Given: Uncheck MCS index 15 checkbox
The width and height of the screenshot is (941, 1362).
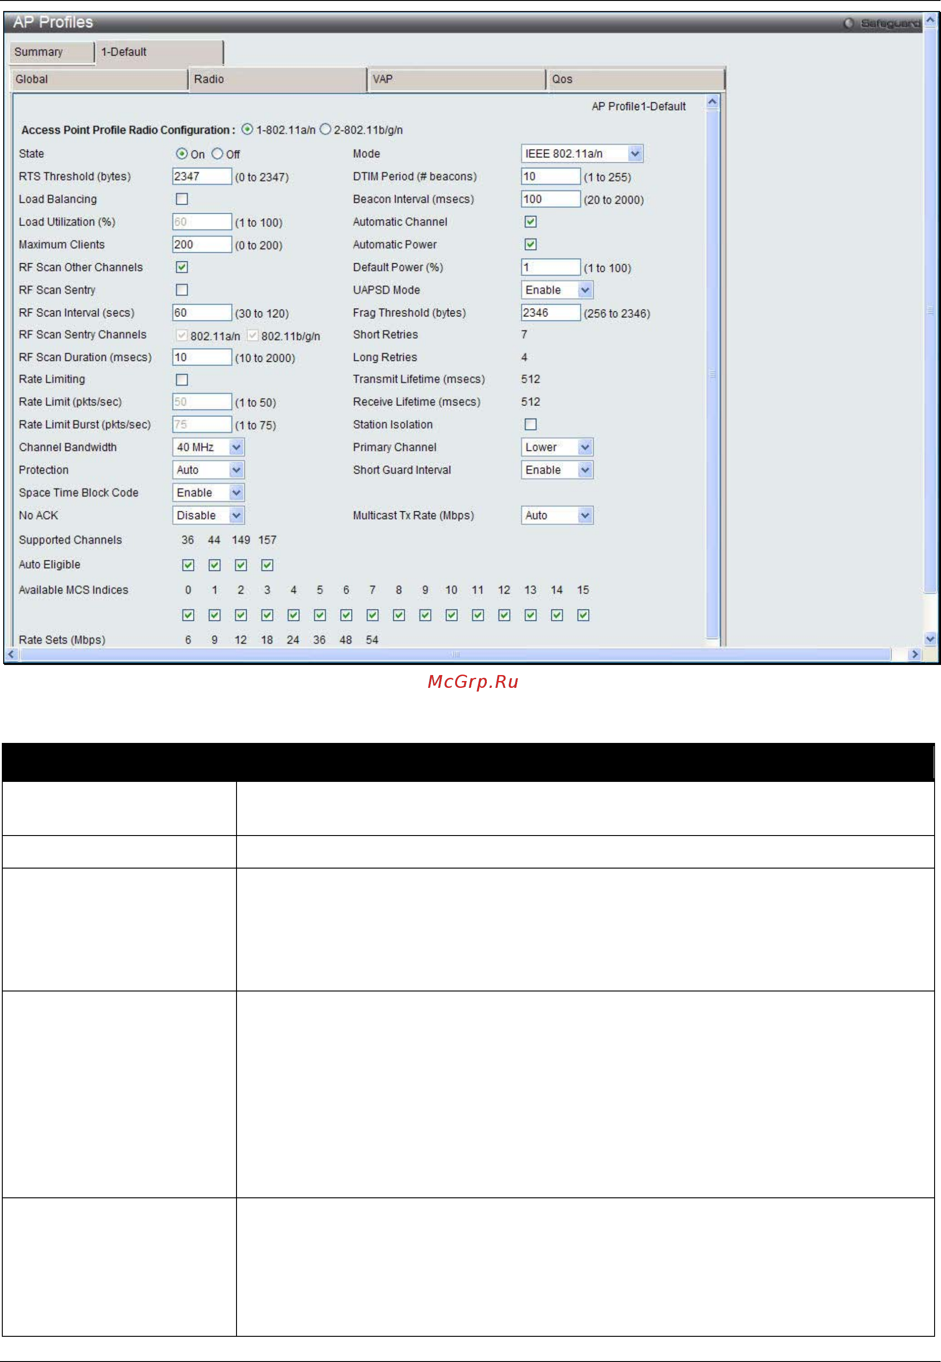Looking at the screenshot, I should pyautogui.click(x=583, y=615).
